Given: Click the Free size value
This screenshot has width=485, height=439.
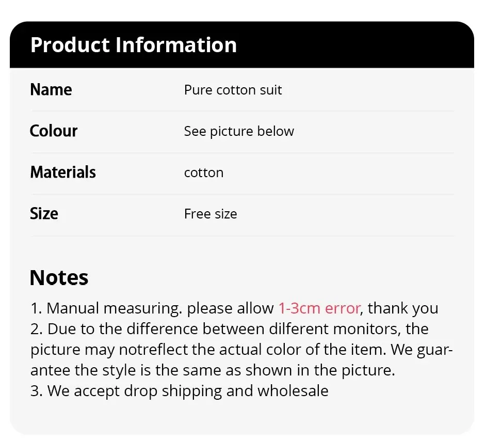Looking at the screenshot, I should [x=210, y=214].
